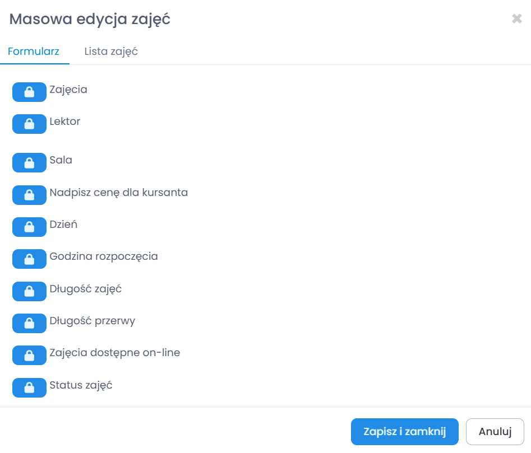Unlock the Godzina rozpoczęcia field

(x=29, y=259)
